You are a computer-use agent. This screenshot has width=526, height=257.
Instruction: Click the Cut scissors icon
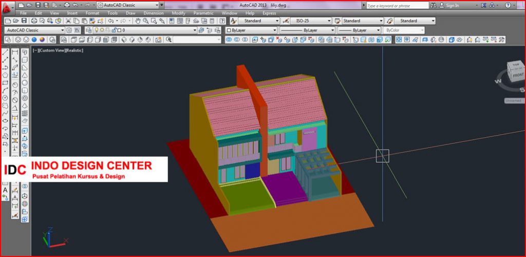coord(68,21)
